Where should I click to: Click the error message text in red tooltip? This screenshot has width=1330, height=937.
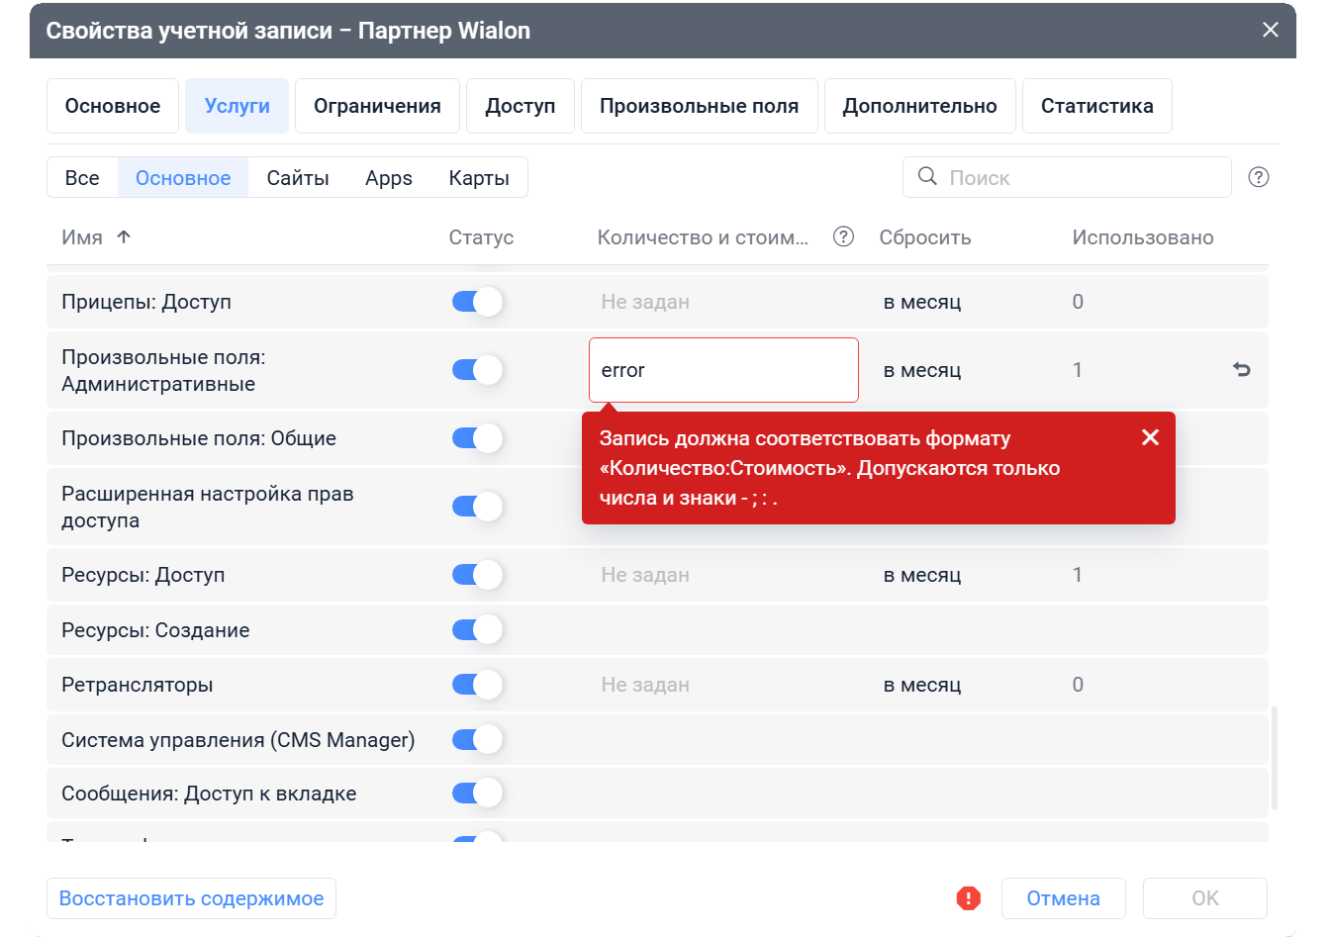coord(829,468)
